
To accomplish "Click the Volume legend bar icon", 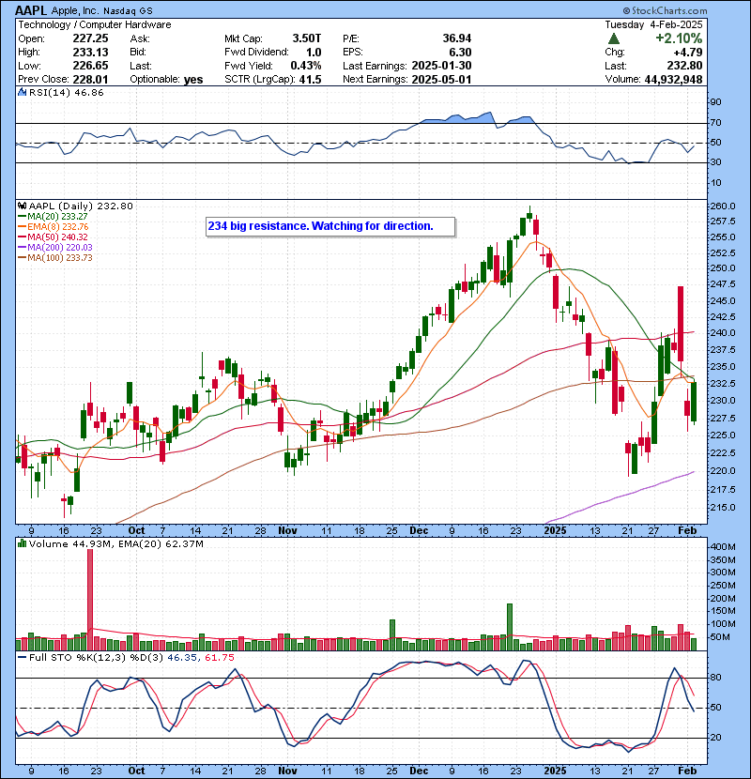I will coord(22,543).
